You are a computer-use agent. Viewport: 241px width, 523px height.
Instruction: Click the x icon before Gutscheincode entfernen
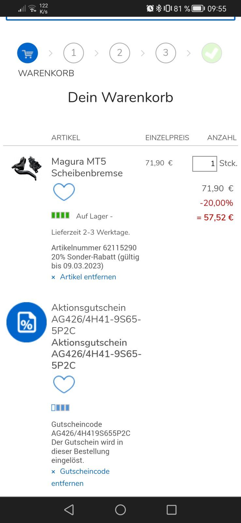point(53,472)
